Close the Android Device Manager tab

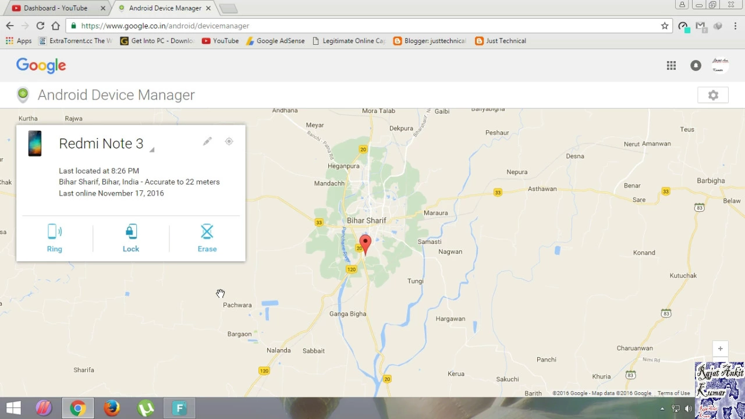coord(208,8)
